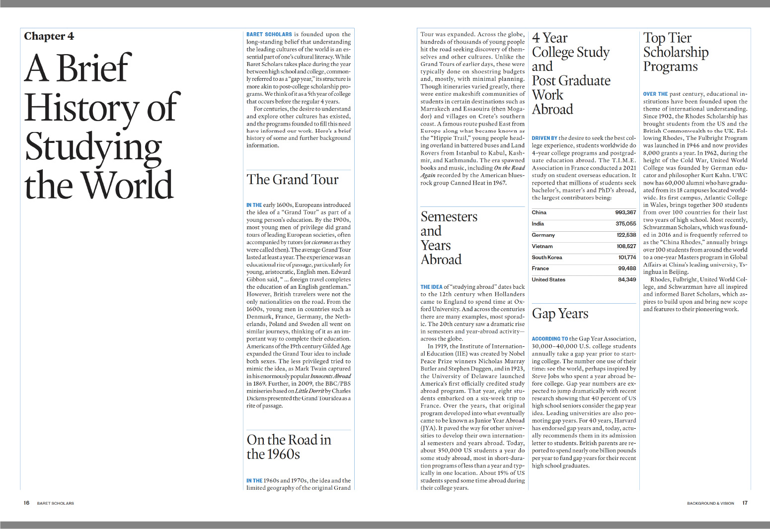Click the blue 'BARET SCHOLARS' intro text
Screen dimensions: 770x529
coord(269,35)
